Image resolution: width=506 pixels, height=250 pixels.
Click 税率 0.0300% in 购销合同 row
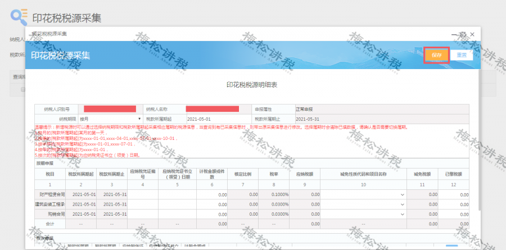(274, 214)
